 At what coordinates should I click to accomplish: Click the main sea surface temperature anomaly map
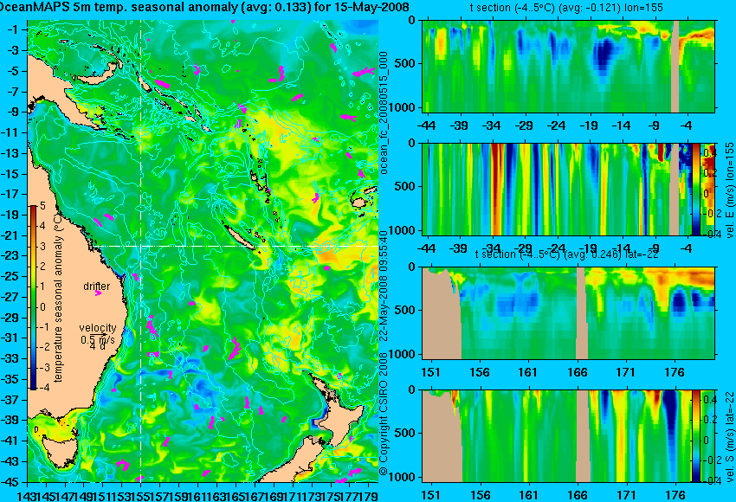click(x=203, y=250)
